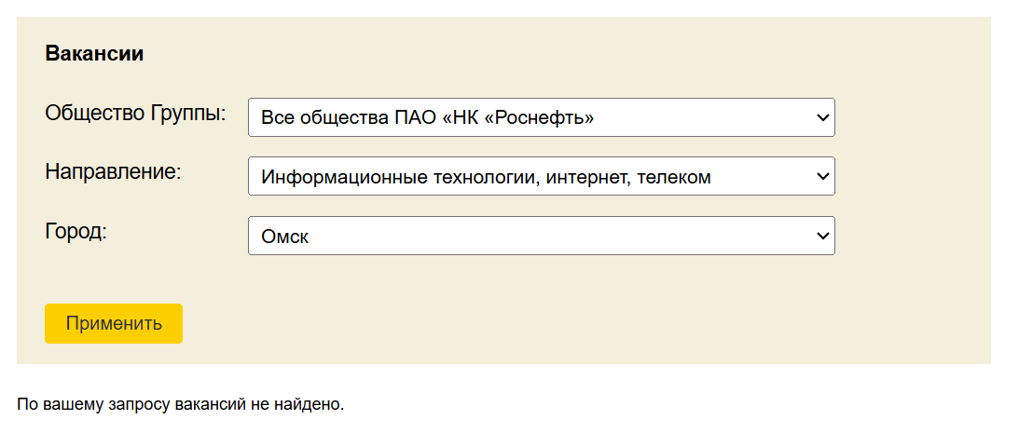Click the chevron arrow of Направление dropdown
The width and height of the screenshot is (1019, 447).
pyautogui.click(x=822, y=176)
